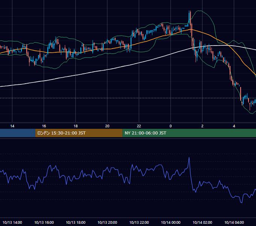Click the 10/13 16:00 date label
The width and height of the screenshot is (256, 226).
tap(44, 222)
